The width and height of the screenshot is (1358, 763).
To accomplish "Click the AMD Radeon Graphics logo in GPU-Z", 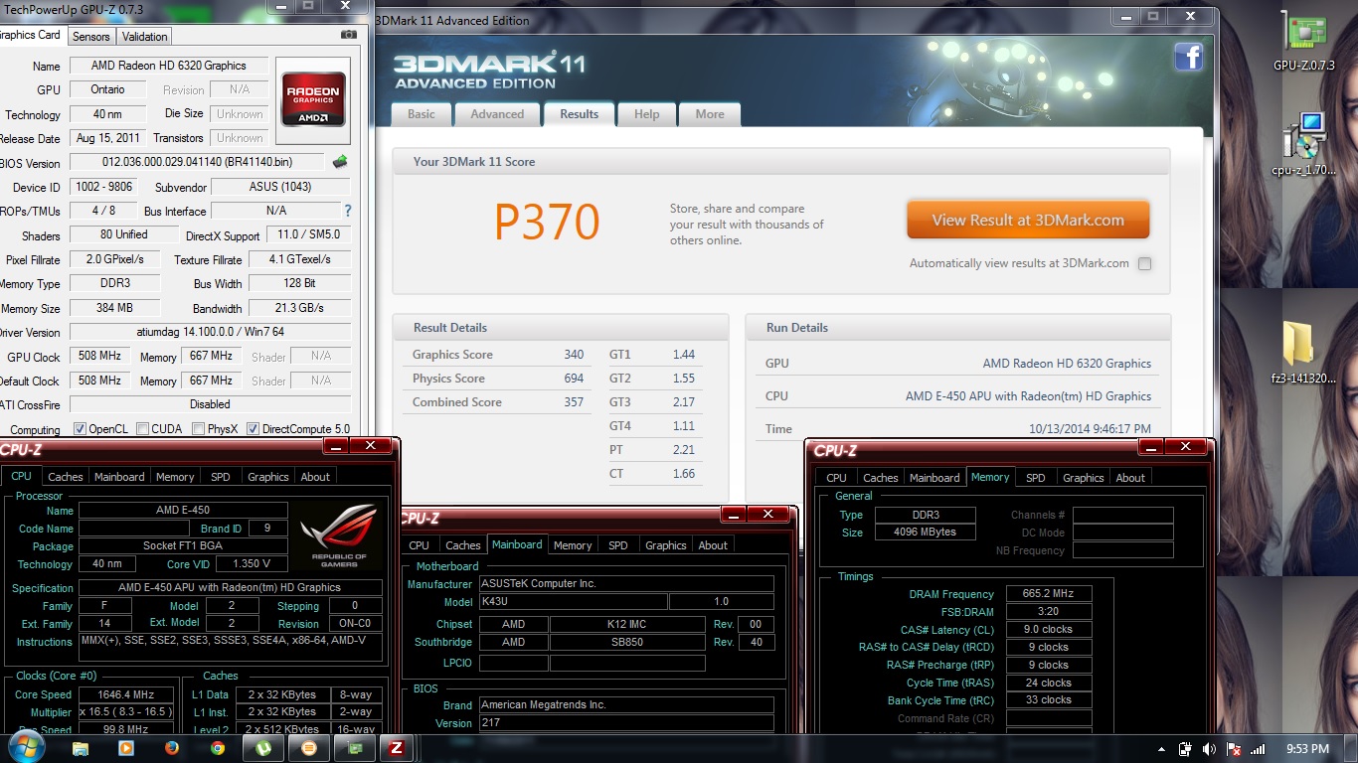I will point(313,99).
